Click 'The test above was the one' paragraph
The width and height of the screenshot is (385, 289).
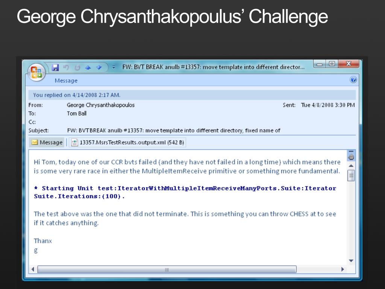pyautogui.click(x=185, y=218)
